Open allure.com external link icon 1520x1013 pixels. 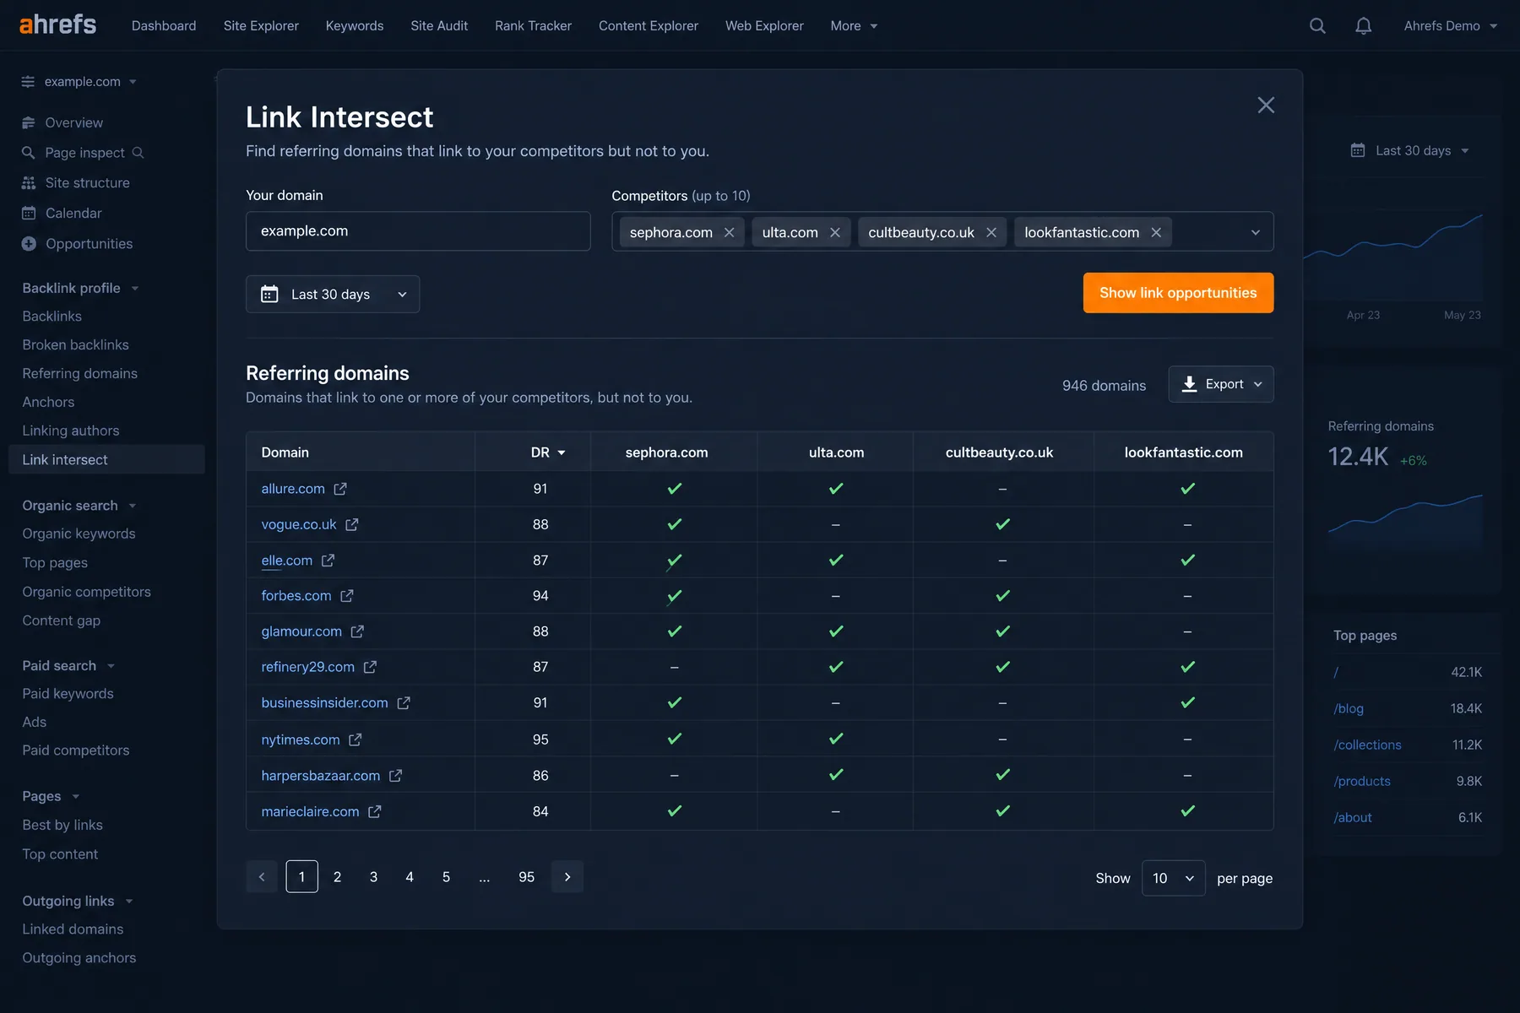pos(340,489)
